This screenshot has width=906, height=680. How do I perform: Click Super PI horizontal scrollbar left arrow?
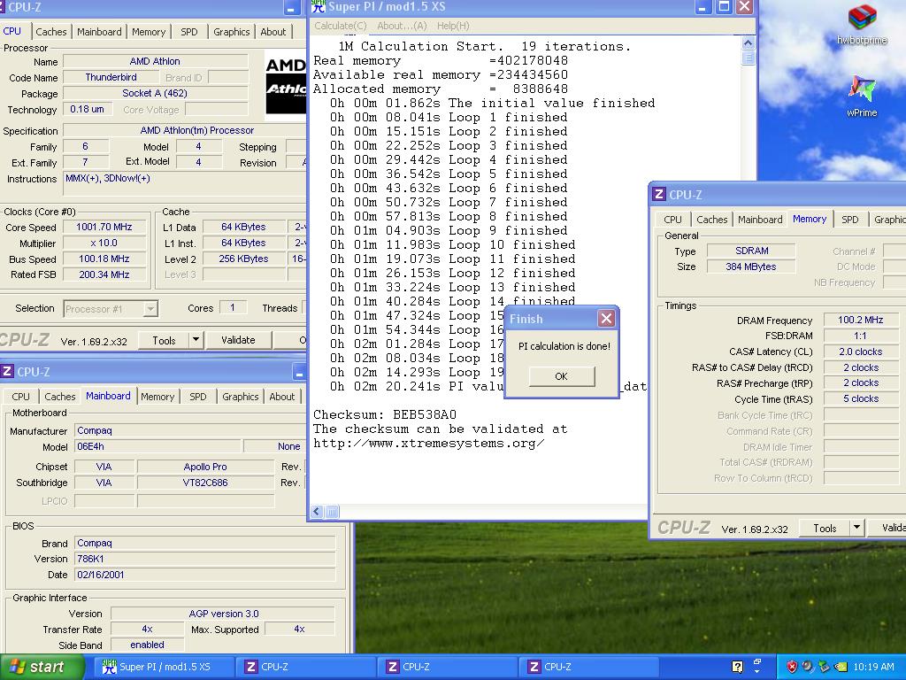tap(317, 512)
